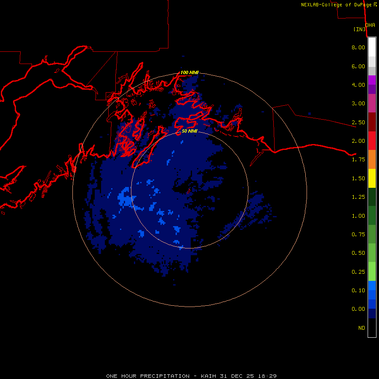Pick the orange swatch beside 1.75
This screenshot has height=379, width=379.
click(x=372, y=160)
